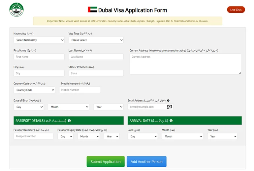Open the Passport Expiry Day dropdown
Image resolution: width=254 pixels, height=171 pixels.
coord(65,136)
